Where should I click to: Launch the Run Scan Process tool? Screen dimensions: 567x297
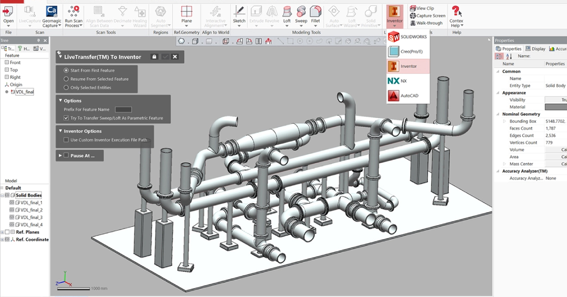point(74,12)
